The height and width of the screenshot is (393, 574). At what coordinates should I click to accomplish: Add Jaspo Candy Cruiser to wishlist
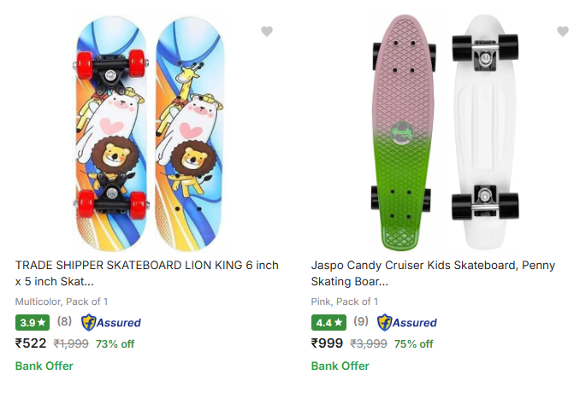(x=562, y=32)
